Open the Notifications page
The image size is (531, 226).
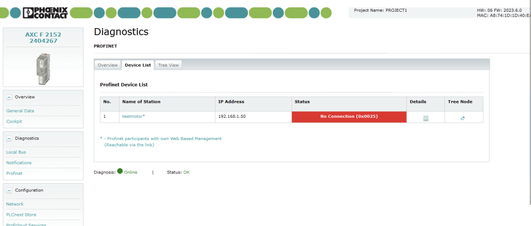pyautogui.click(x=19, y=163)
